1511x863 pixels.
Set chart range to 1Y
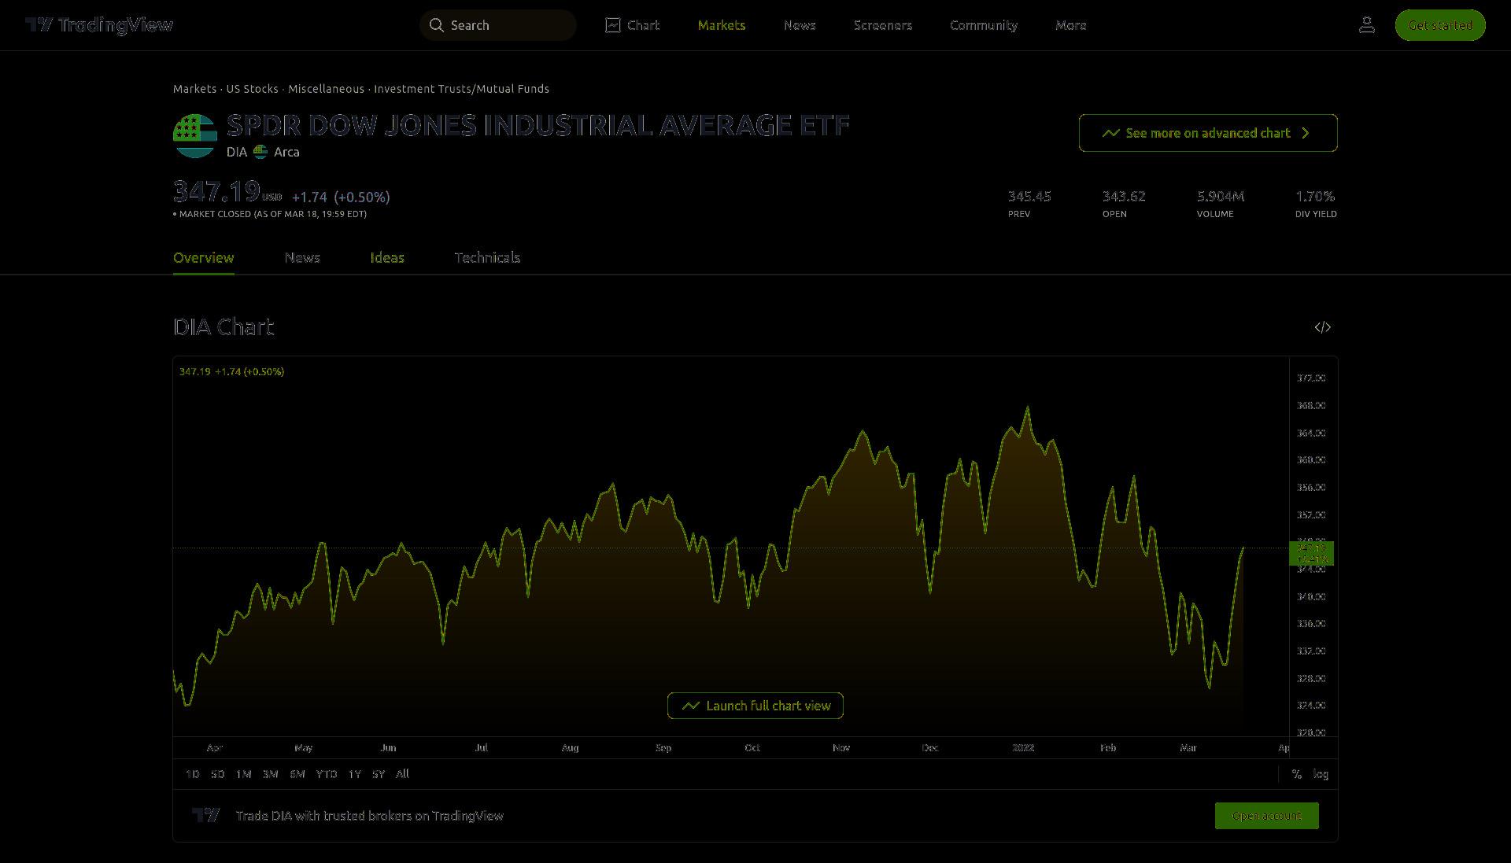354,774
